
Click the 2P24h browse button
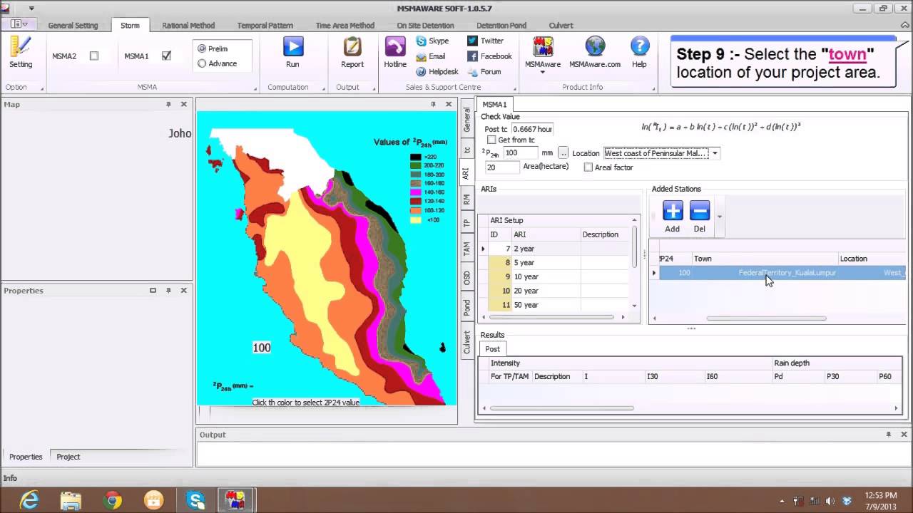pyautogui.click(x=563, y=153)
